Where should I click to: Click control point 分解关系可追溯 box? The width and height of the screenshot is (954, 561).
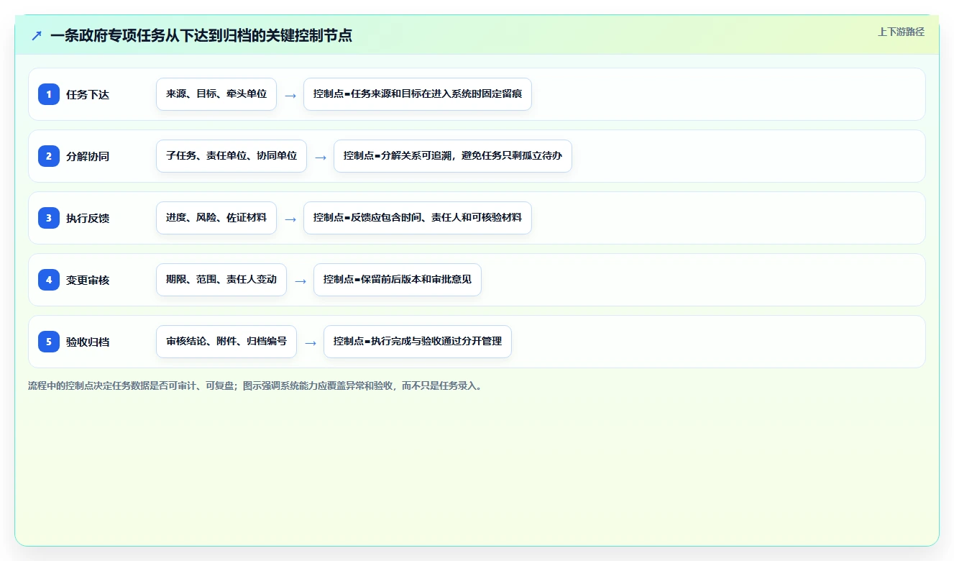coord(453,156)
